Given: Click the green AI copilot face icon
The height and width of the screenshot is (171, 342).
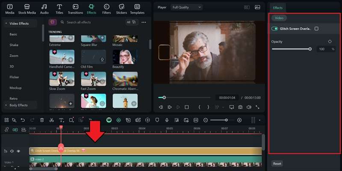Looking at the screenshot, I should tap(109, 120).
